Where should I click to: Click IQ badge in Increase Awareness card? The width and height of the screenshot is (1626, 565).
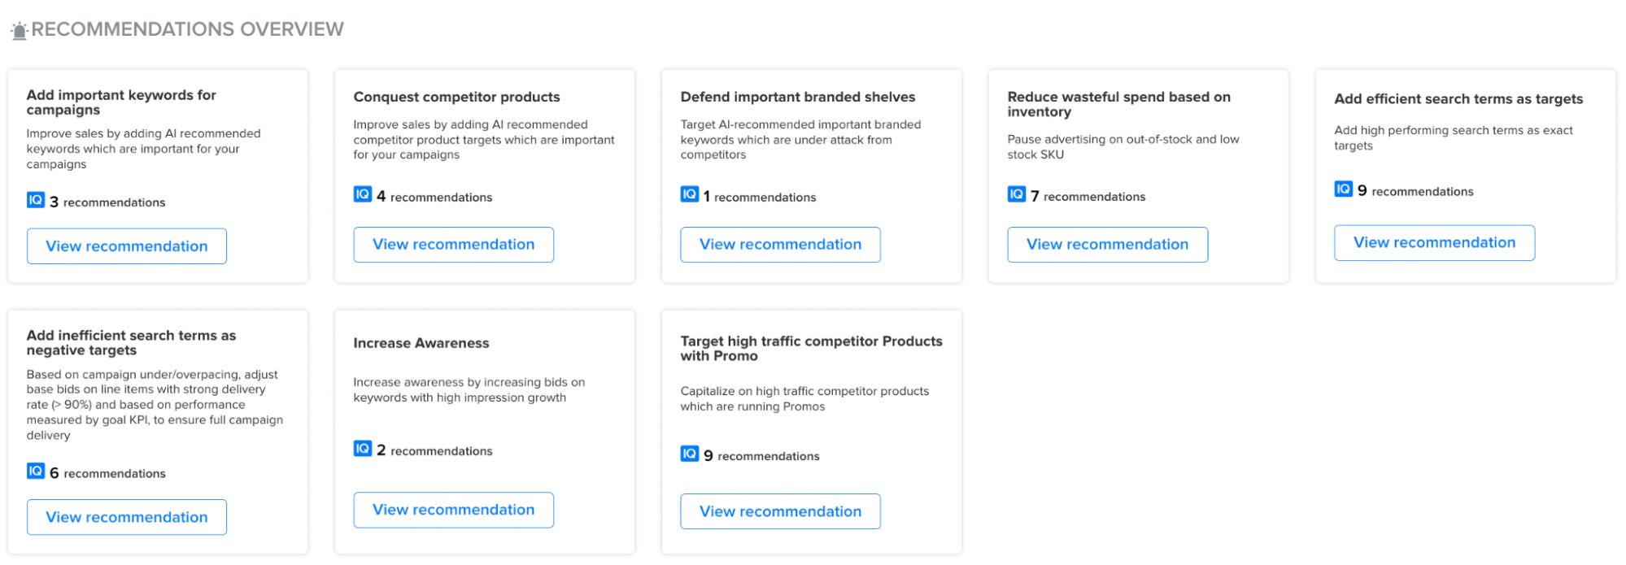click(x=363, y=449)
